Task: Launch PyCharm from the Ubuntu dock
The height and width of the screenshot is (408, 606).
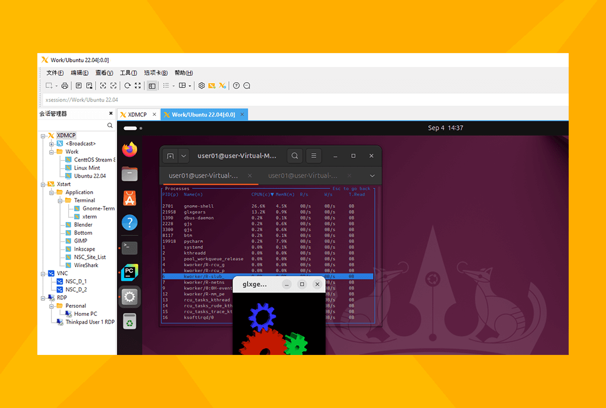Action: (129, 272)
